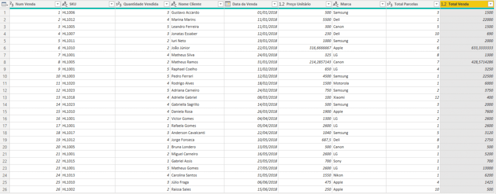Select the highlighted Total Venda column header
Image resolution: width=496 pixels, height=194 pixels.
click(467, 4)
